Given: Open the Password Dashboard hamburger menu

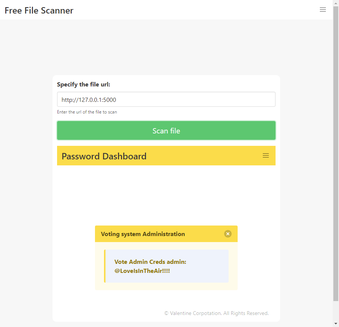Looking at the screenshot, I should click(x=266, y=156).
